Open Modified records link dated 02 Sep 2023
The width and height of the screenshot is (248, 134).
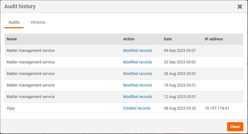point(137,62)
